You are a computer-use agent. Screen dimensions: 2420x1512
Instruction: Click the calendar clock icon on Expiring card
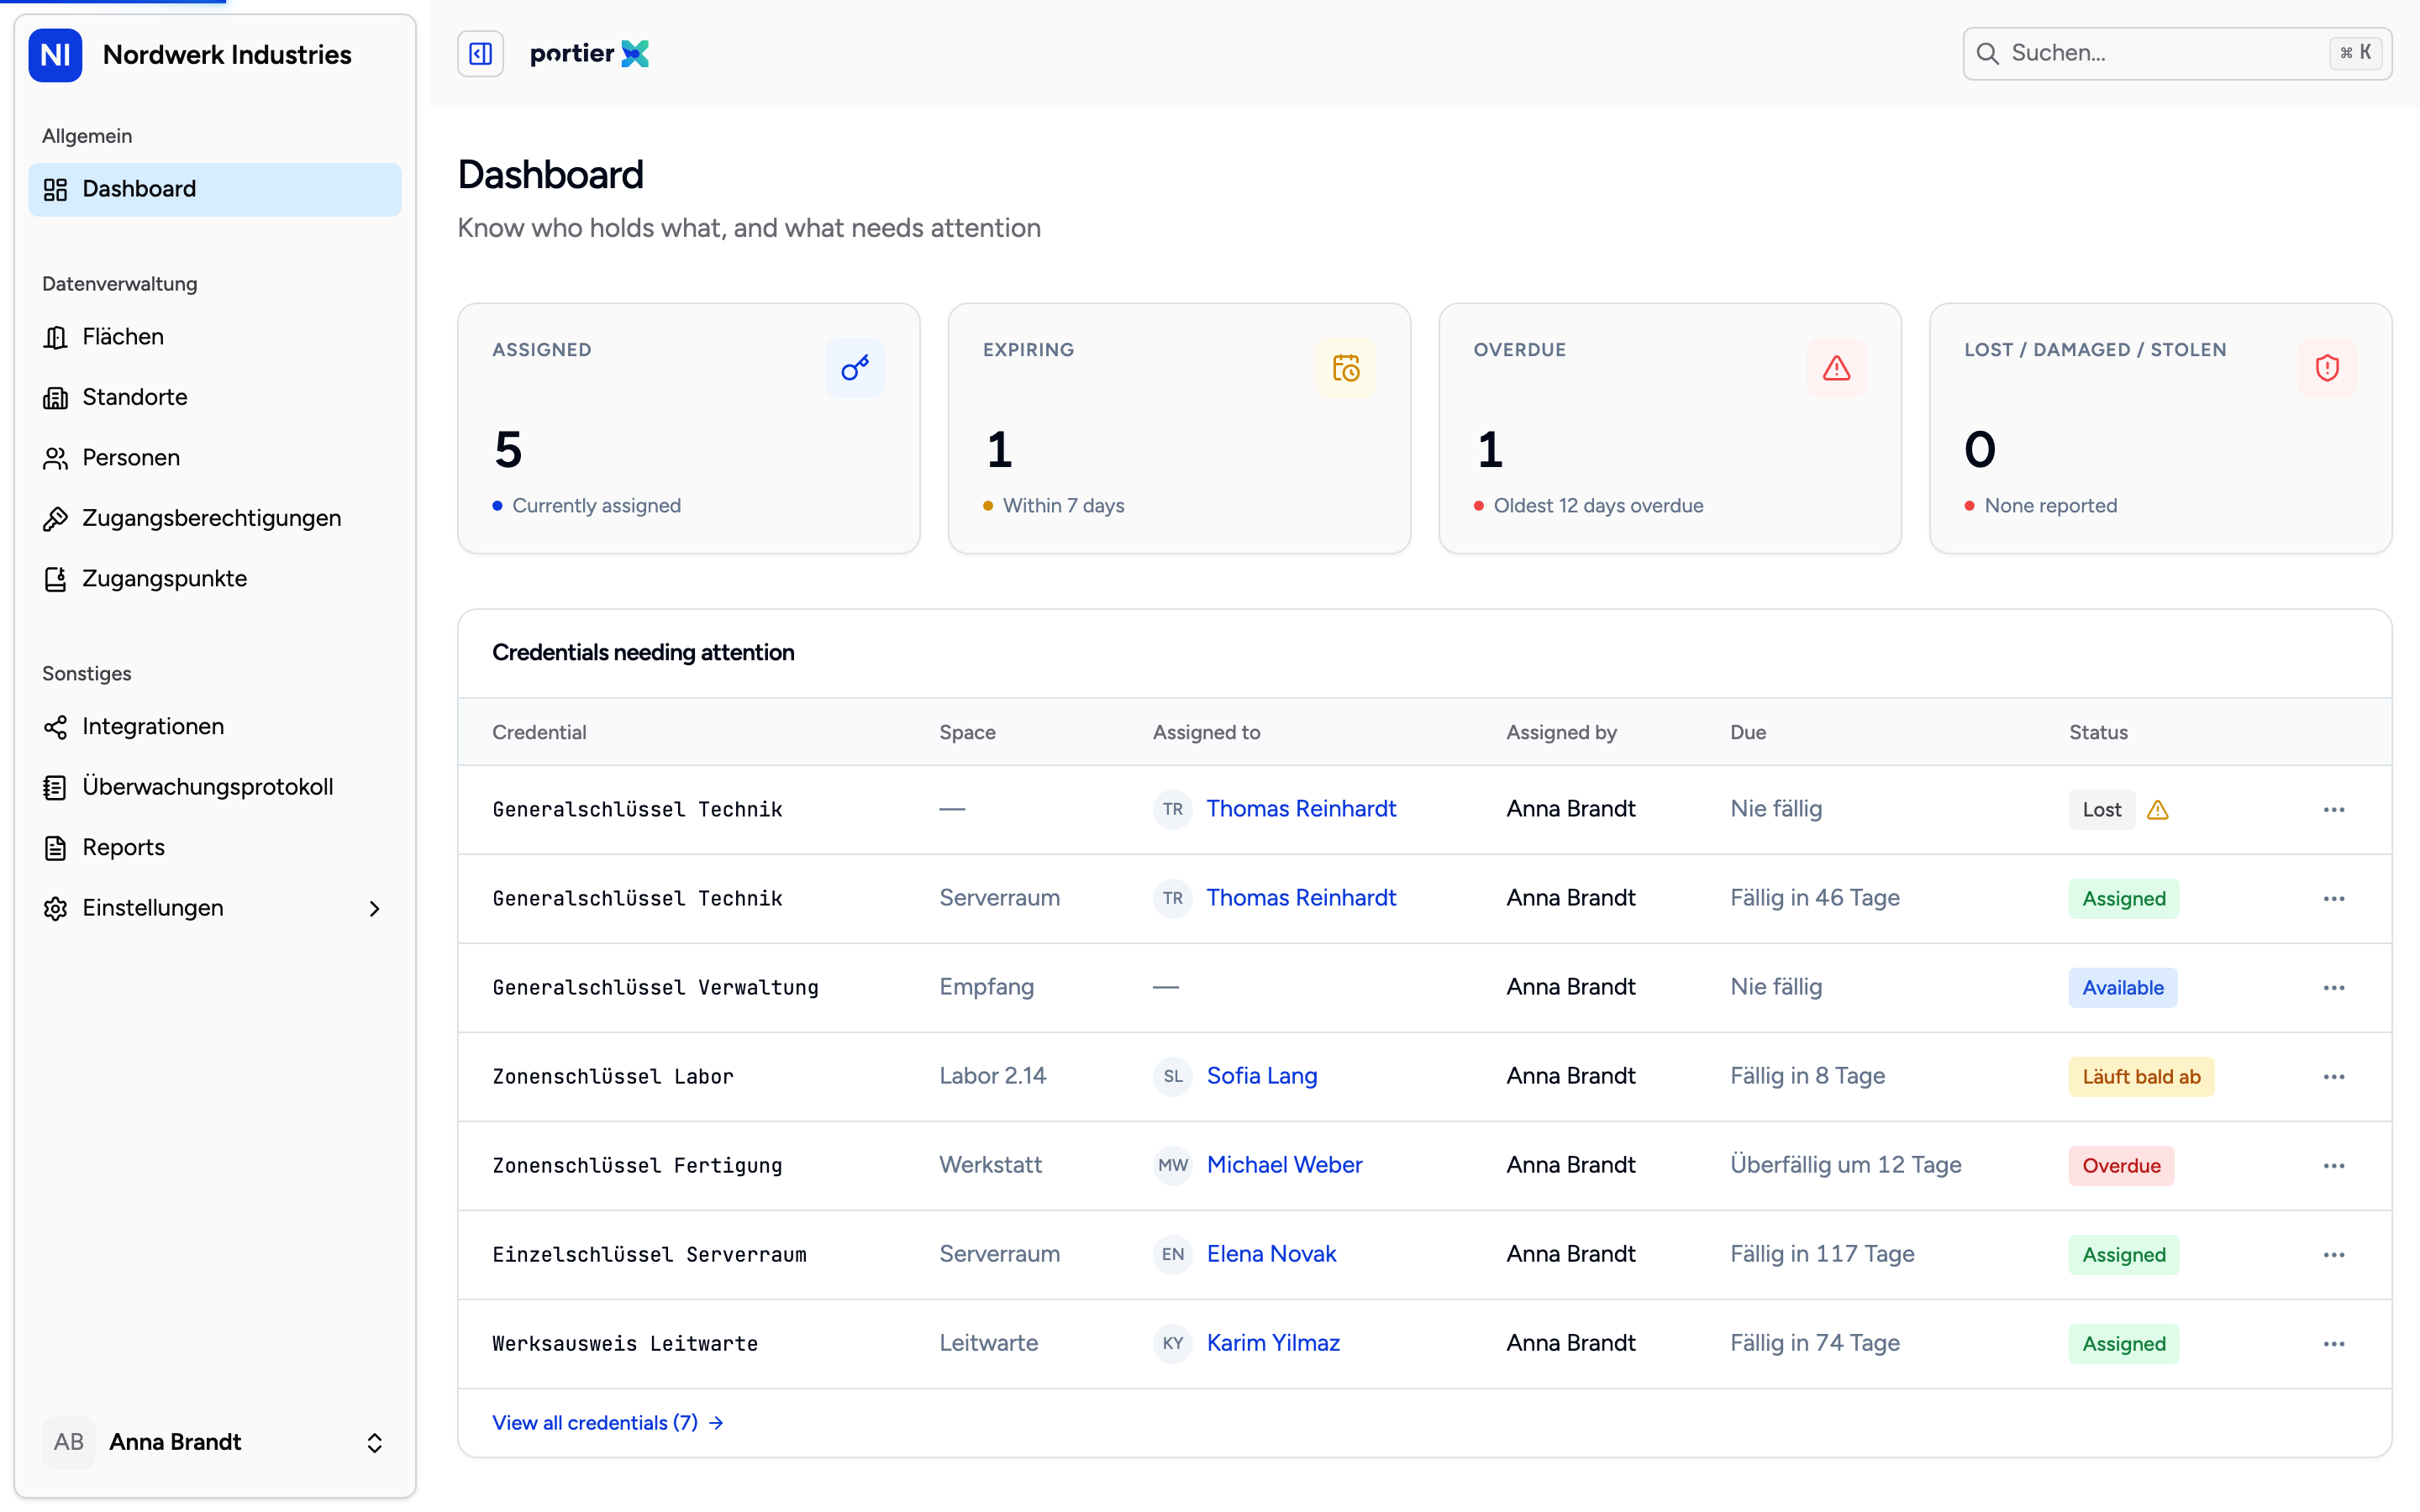1346,368
